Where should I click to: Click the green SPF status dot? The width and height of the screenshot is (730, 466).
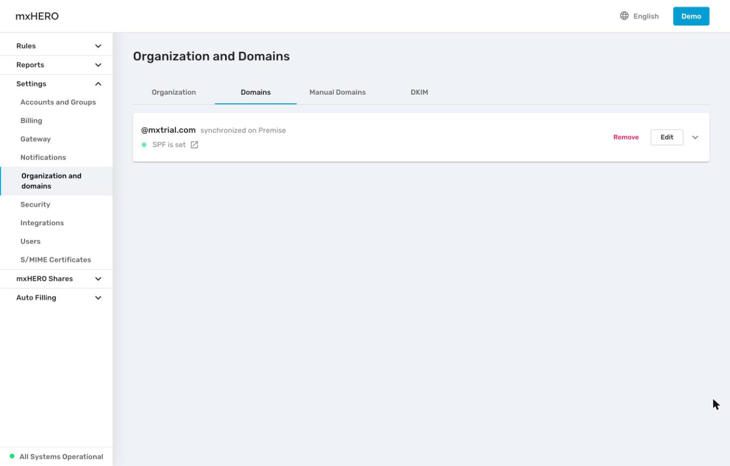pyautogui.click(x=144, y=145)
